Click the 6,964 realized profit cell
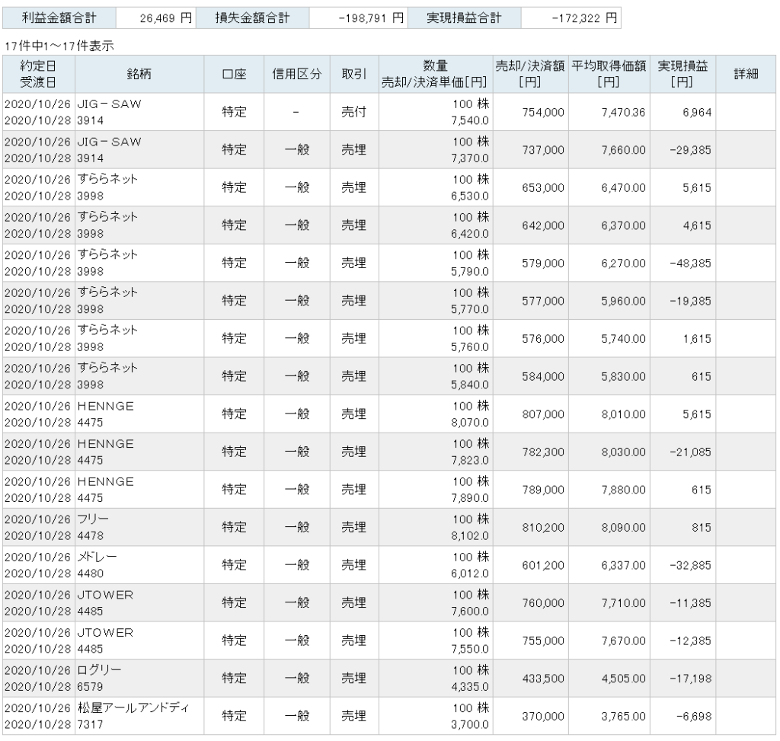Image resolution: width=780 pixels, height=741 pixels. point(682,112)
